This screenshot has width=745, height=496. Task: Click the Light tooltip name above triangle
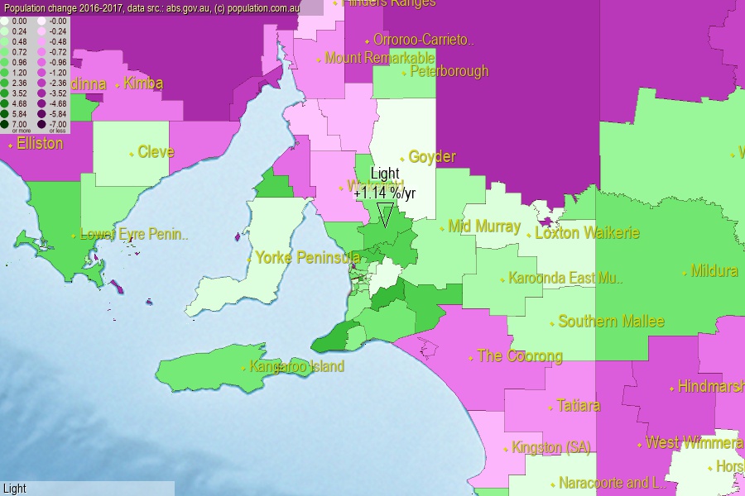pyautogui.click(x=385, y=174)
